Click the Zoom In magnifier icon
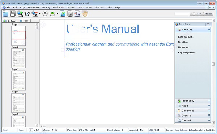This screenshot has height=134, width=217. (20, 13)
